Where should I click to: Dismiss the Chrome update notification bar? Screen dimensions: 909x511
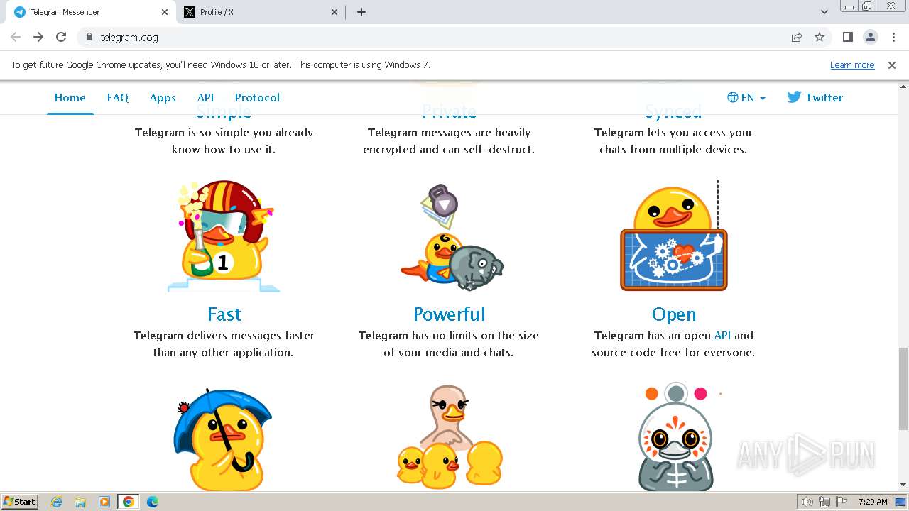tap(892, 65)
